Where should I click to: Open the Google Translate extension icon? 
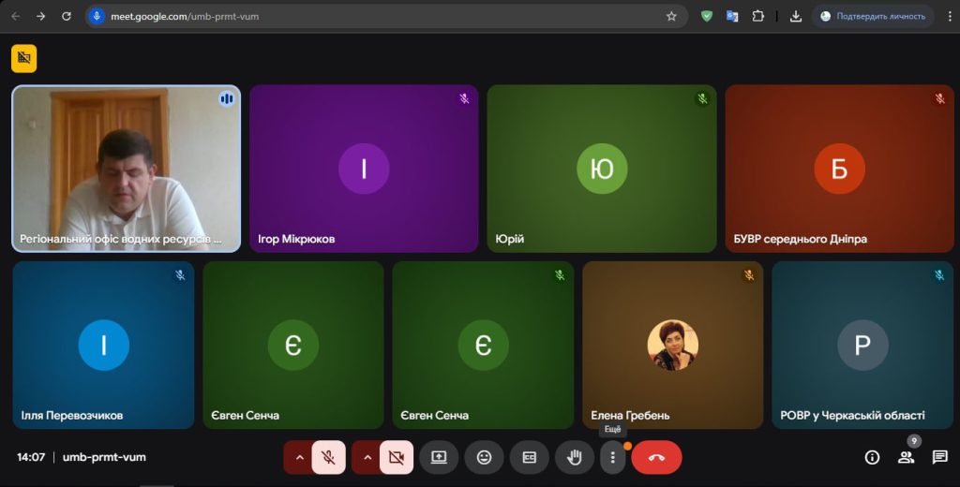click(732, 17)
